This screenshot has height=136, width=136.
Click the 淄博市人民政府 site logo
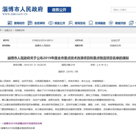point(23,9)
